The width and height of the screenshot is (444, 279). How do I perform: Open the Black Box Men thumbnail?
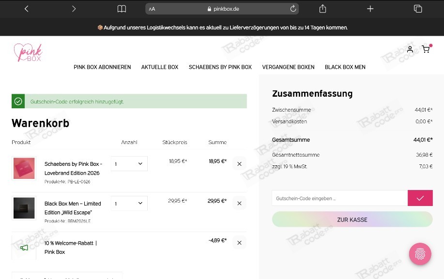[x=24, y=208]
